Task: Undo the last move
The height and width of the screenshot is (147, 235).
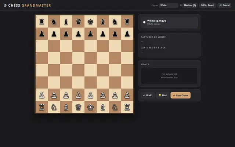Action: pos(148,95)
